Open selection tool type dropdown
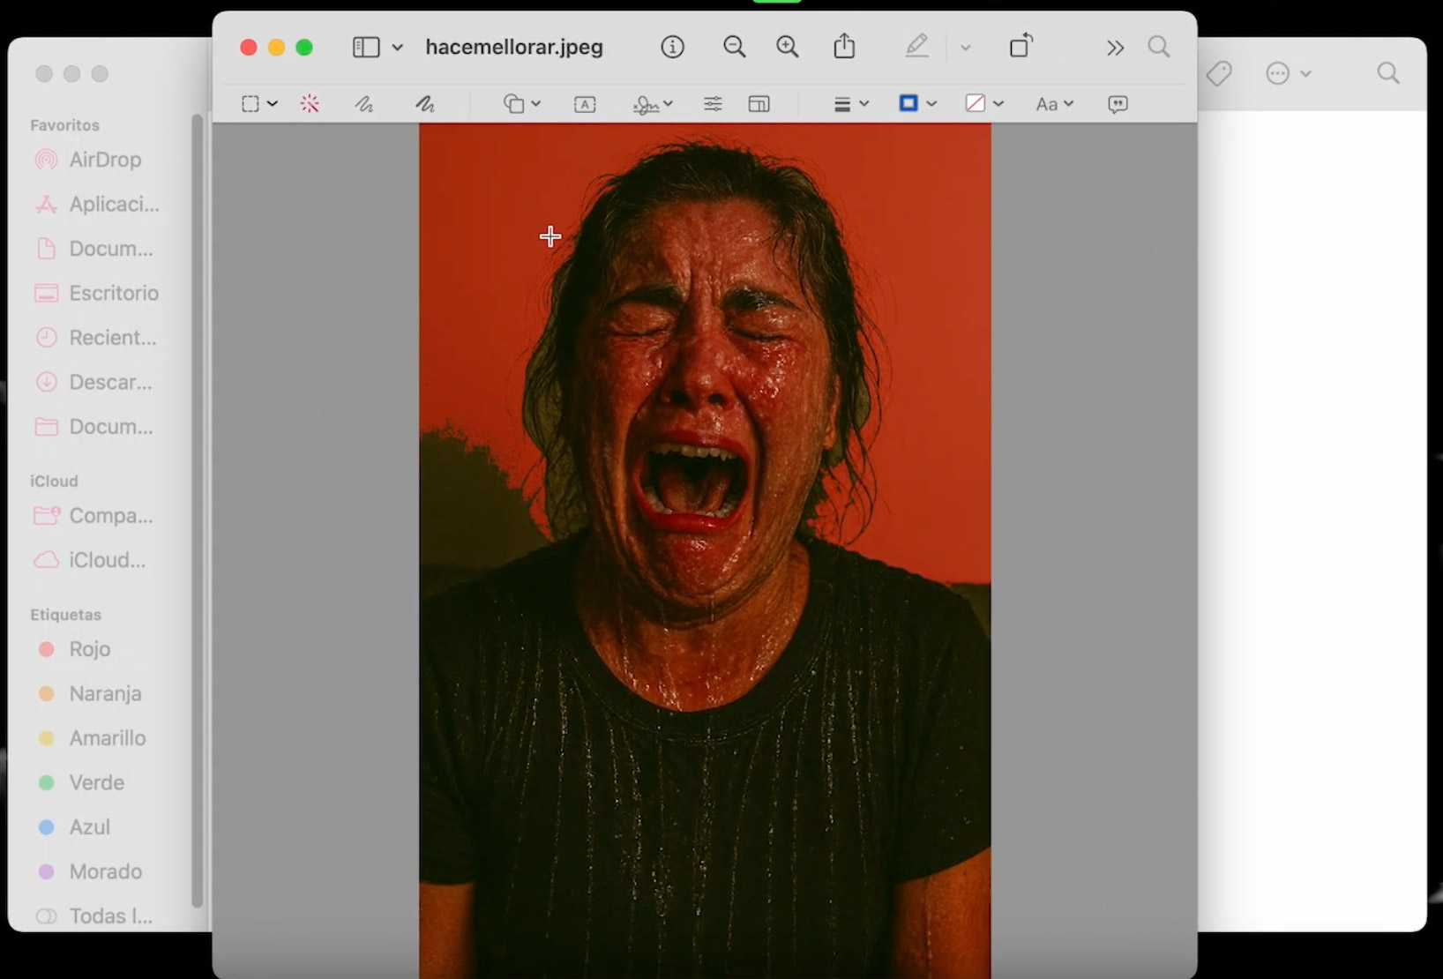The image size is (1443, 979). tap(273, 104)
